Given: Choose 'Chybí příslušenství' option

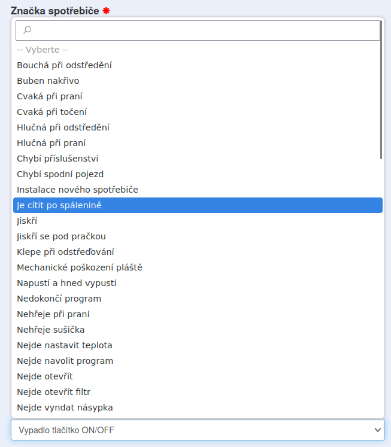Looking at the screenshot, I should (x=57, y=159).
